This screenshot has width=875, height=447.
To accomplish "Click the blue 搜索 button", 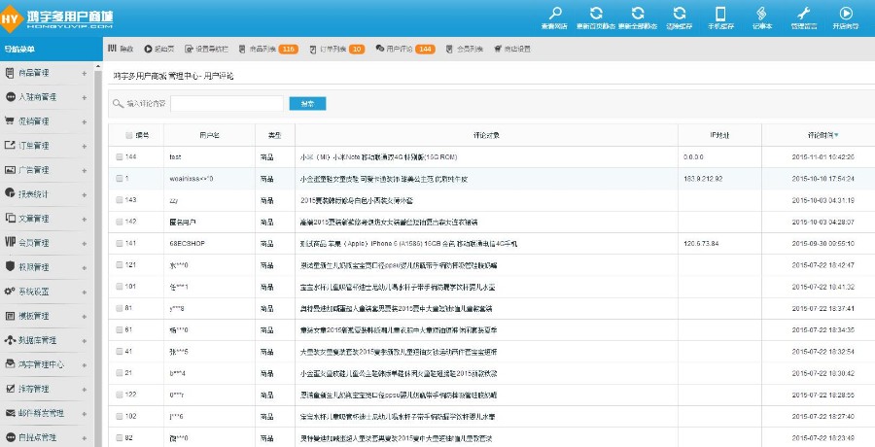I will [x=307, y=104].
